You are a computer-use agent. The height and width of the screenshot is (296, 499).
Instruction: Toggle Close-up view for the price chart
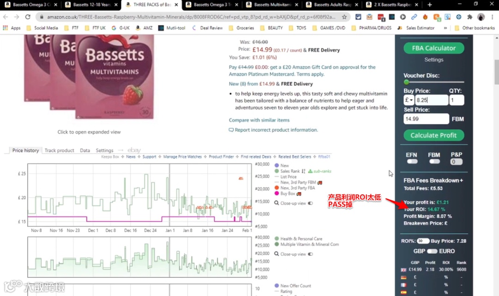(x=310, y=203)
